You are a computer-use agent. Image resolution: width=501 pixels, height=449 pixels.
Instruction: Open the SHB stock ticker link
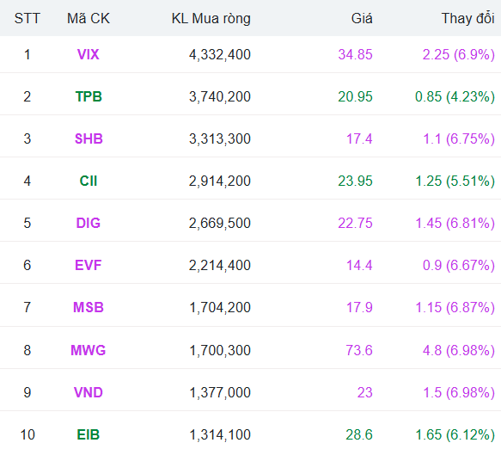pyautogui.click(x=89, y=138)
